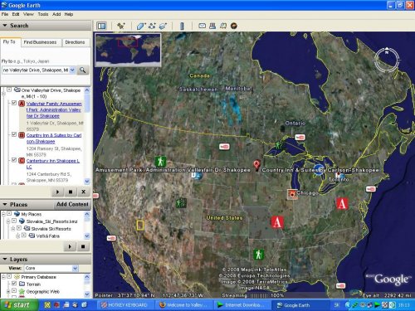Click the Add Content button

pyautogui.click(x=72, y=204)
